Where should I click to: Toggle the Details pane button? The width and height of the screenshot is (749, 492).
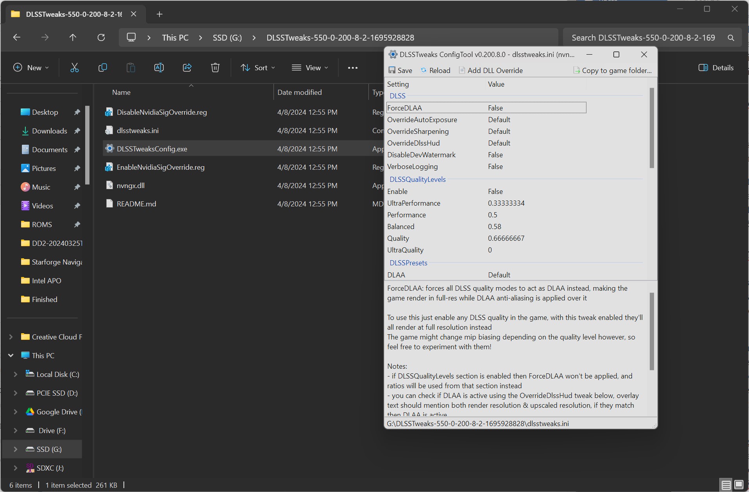pyautogui.click(x=716, y=67)
